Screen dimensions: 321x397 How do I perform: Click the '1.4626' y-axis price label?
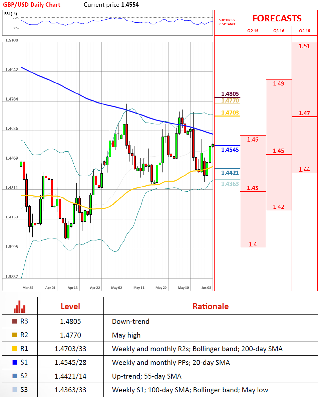tap(12, 129)
